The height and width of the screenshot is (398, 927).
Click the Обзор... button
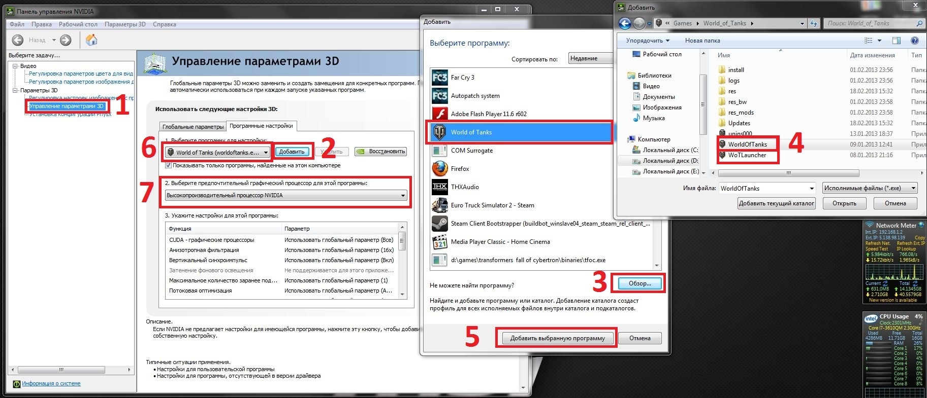640,283
